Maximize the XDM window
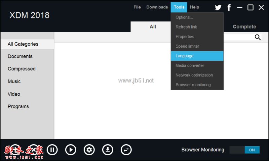 tap(251, 7)
